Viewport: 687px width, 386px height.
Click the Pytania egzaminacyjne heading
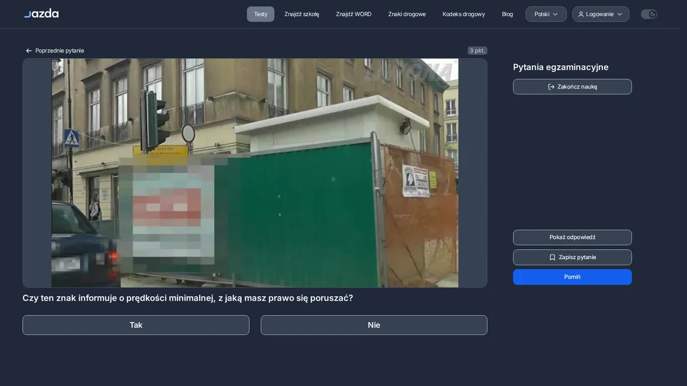560,67
